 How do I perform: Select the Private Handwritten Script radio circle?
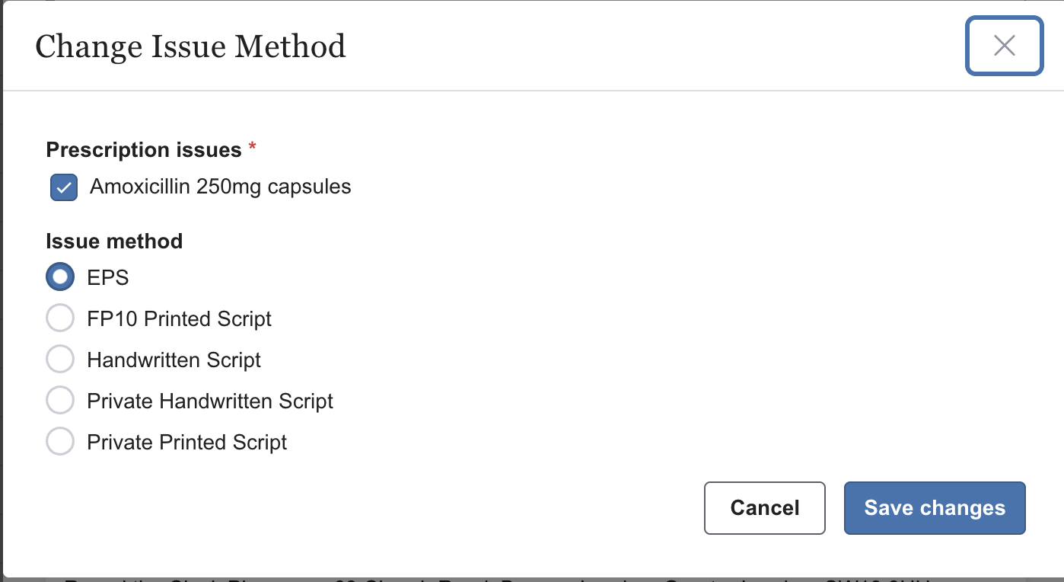[60, 401]
